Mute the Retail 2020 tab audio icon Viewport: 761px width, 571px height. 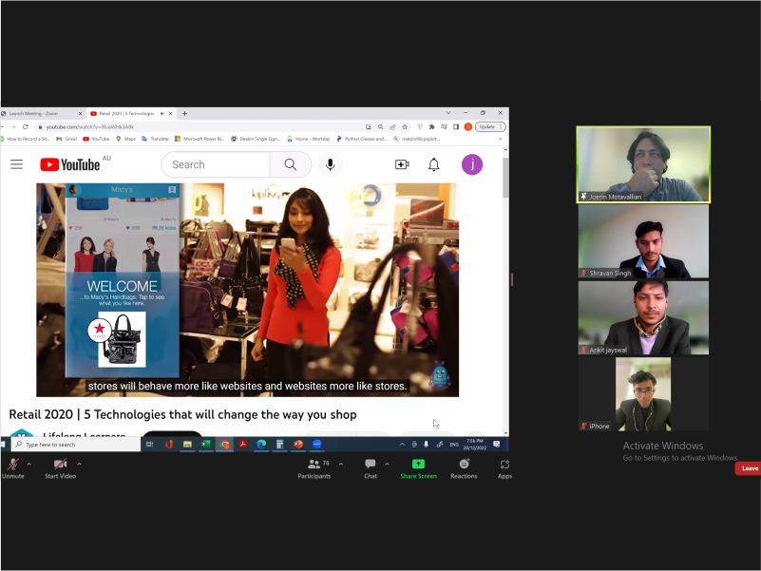pyautogui.click(x=162, y=114)
